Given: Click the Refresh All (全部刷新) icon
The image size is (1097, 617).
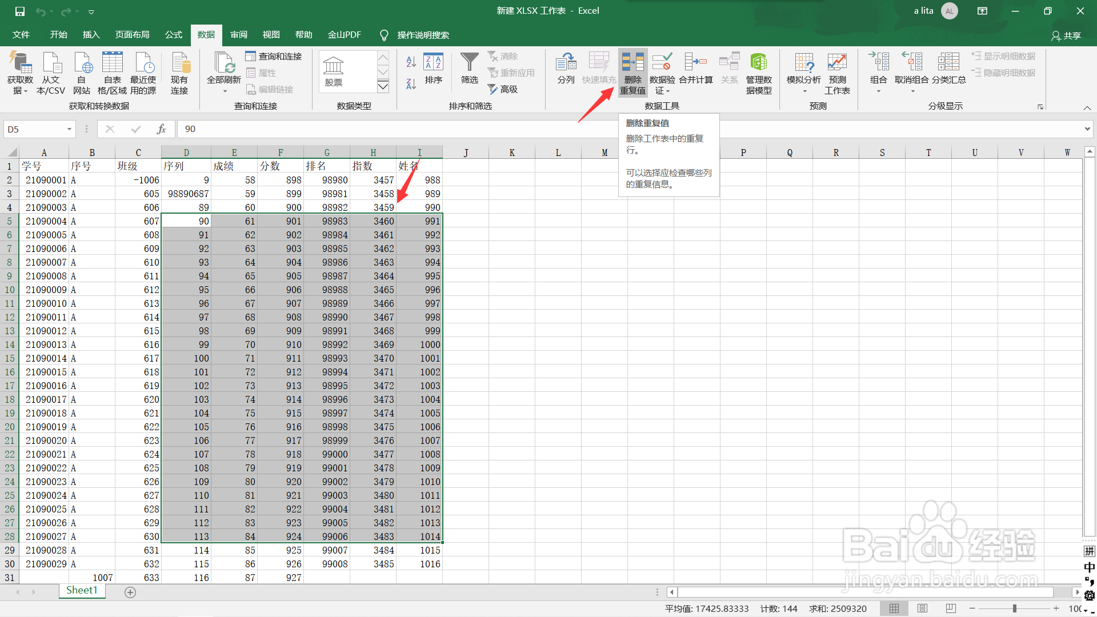Looking at the screenshot, I should pyautogui.click(x=223, y=63).
